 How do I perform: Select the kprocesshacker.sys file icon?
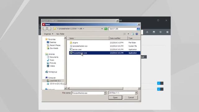tap(71, 46)
